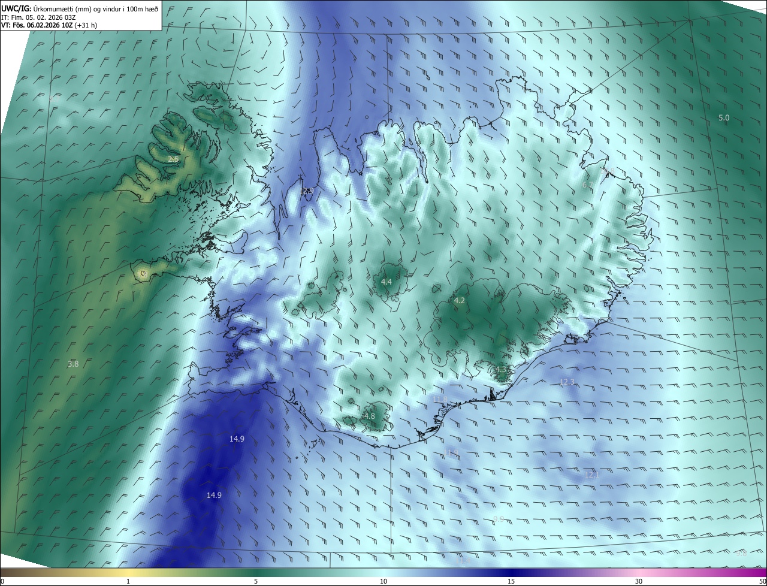Click the 2.5 value on the Westfjords

click(x=173, y=159)
